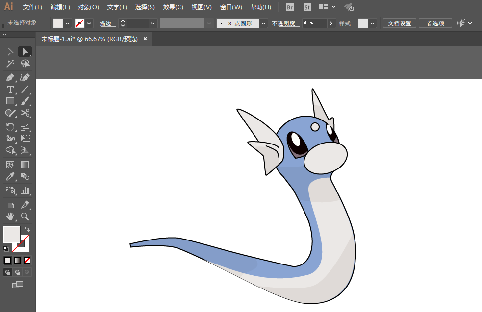Open the 视图(V) menu
Image resolution: width=482 pixels, height=312 pixels.
point(202,7)
